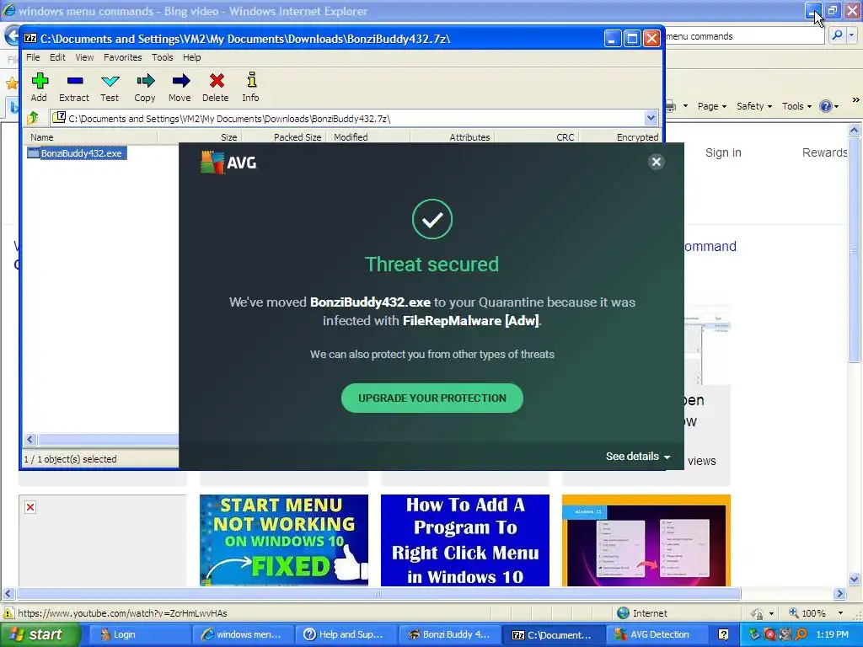Switch to Help and Support taskbar item
The height and width of the screenshot is (647, 863).
(x=346, y=634)
